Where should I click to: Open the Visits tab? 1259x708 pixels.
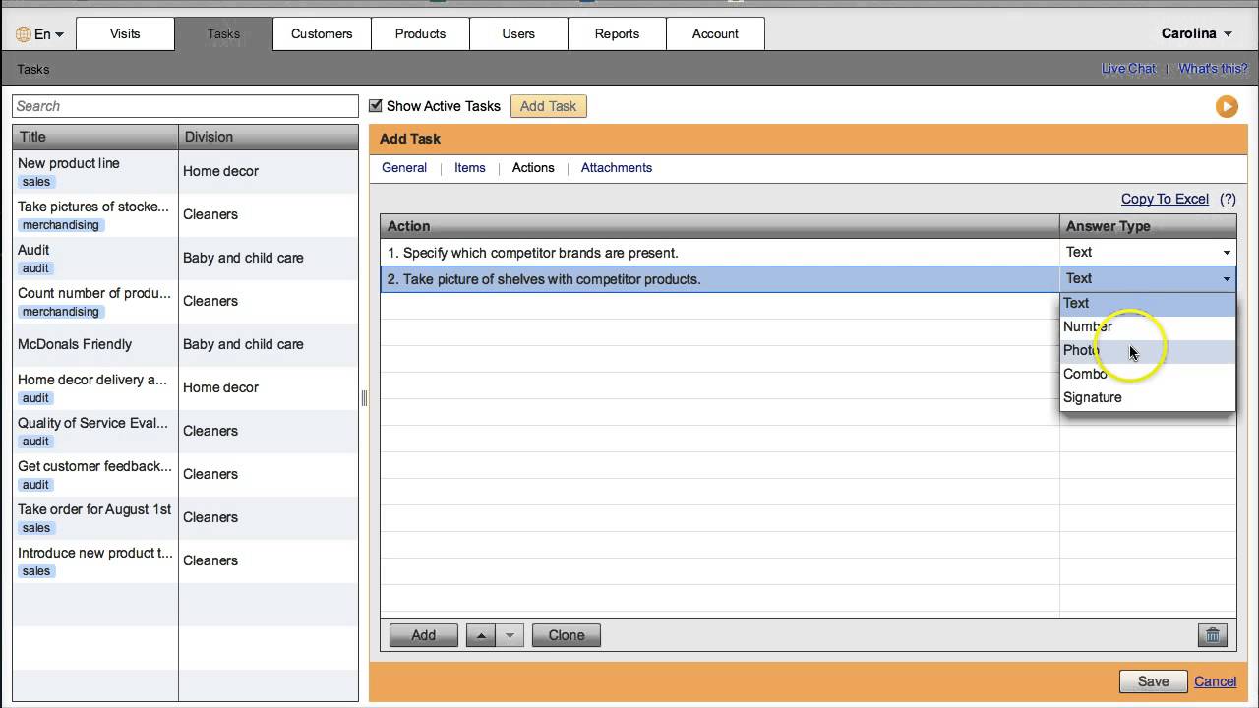click(125, 33)
